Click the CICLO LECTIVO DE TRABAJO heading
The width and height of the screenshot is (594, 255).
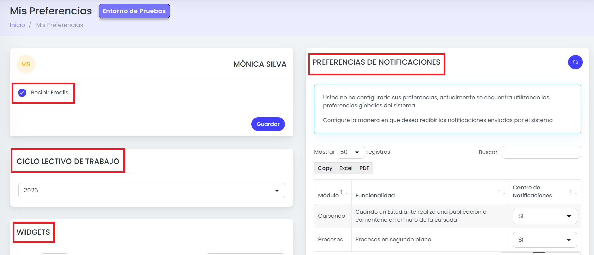[x=68, y=162]
